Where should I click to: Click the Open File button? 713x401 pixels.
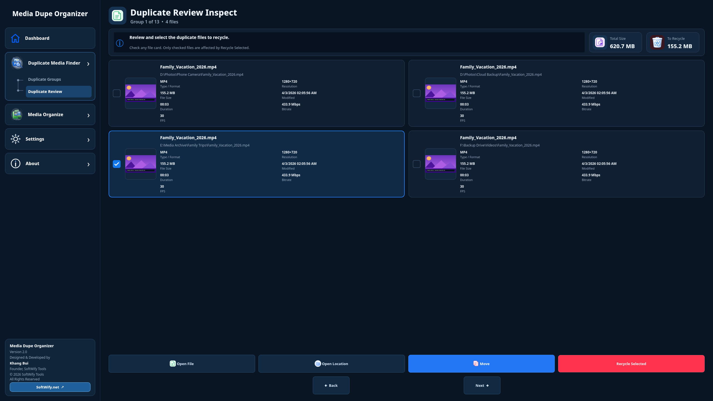click(x=182, y=364)
